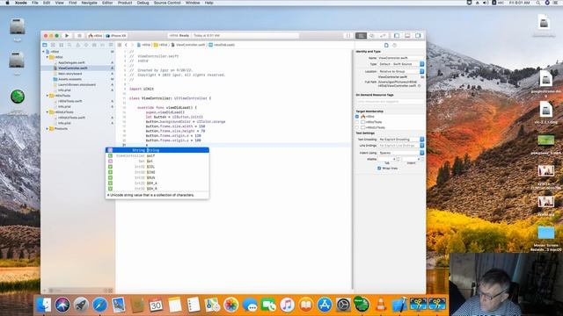Screen dimensions: 563x316
Task: Toggle app target membership checkbox
Action: click(x=357, y=117)
